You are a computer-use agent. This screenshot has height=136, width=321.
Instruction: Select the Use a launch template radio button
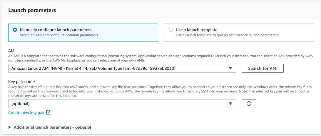point(171,30)
